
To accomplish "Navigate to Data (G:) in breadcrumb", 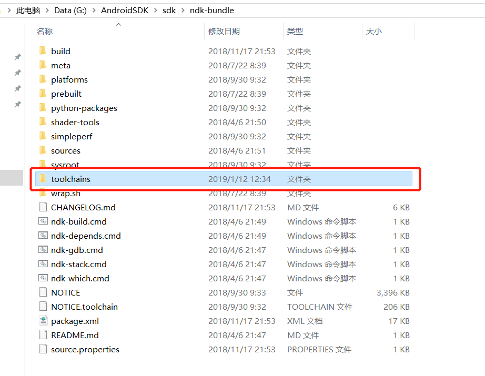I will click(70, 9).
